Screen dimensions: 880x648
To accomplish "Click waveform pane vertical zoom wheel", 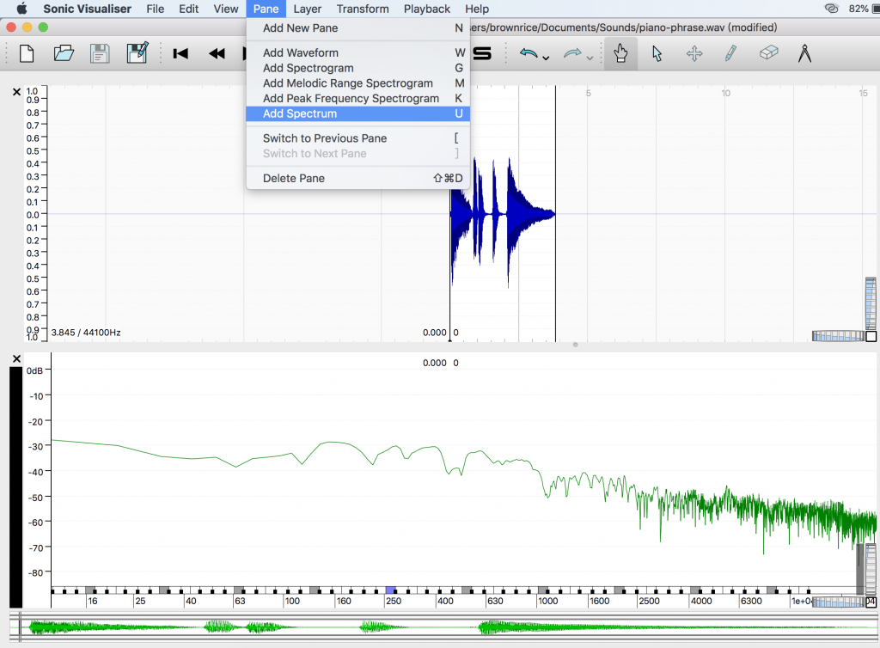I will 871,303.
